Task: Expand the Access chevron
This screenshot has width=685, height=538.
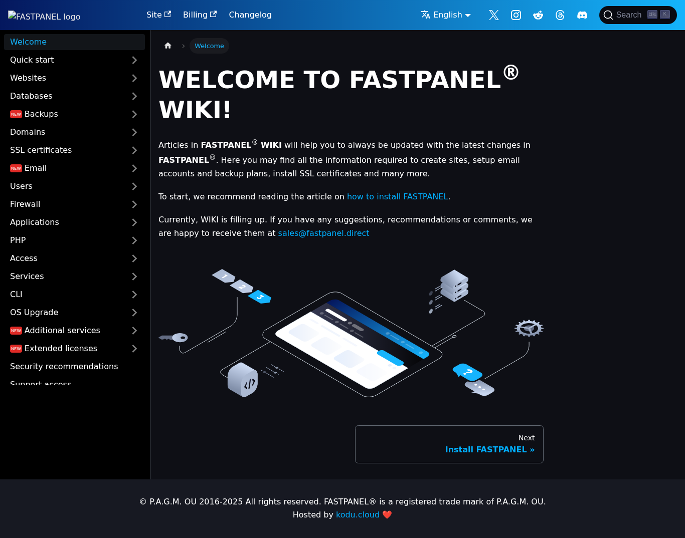Action: (x=134, y=258)
